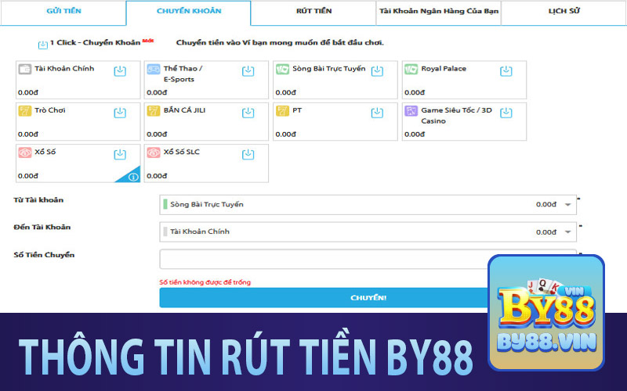Click transfer-in icon for Trò Chơi
Viewport: 627px width, 391px height.
pos(120,113)
